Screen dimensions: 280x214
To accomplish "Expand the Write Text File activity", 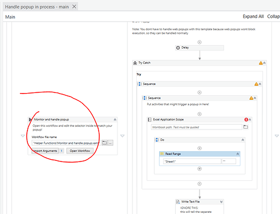I will 221,201.
